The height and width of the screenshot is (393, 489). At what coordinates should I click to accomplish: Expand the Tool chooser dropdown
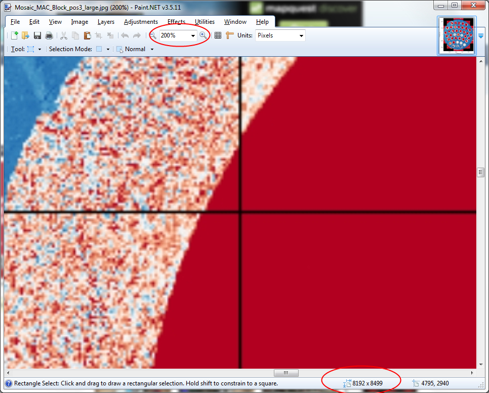pyautogui.click(x=39, y=50)
